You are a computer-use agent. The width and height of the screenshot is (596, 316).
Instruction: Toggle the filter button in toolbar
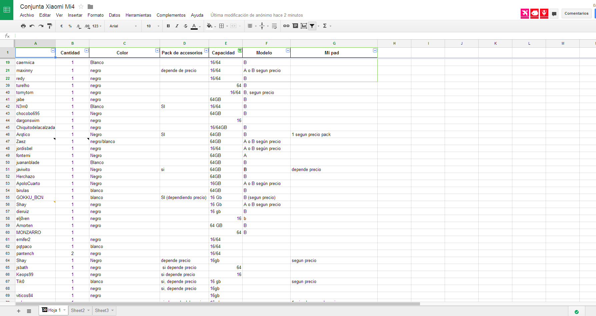(x=312, y=26)
